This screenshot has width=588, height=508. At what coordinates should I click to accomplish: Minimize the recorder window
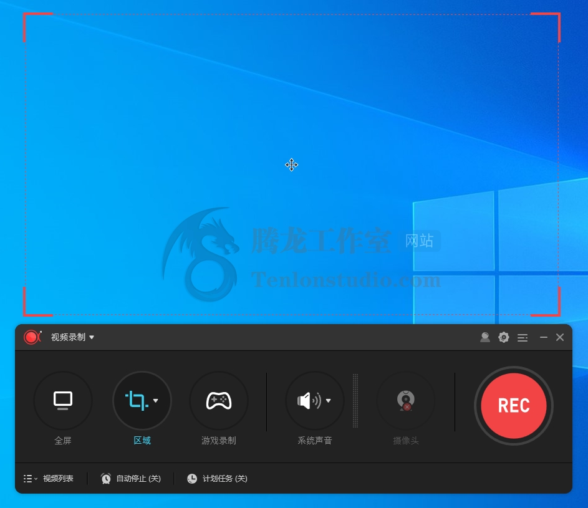coord(543,337)
